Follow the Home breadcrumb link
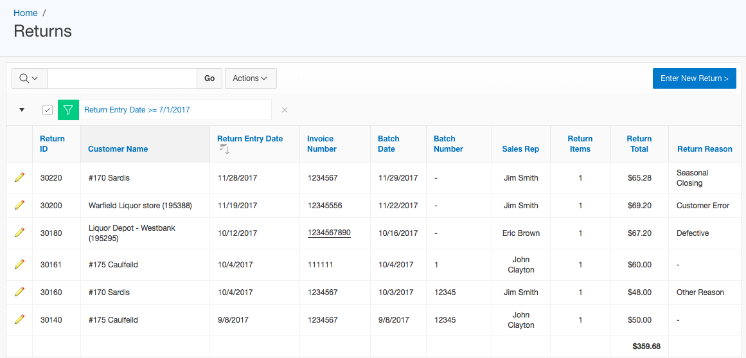This screenshot has width=746, height=358. [26, 13]
